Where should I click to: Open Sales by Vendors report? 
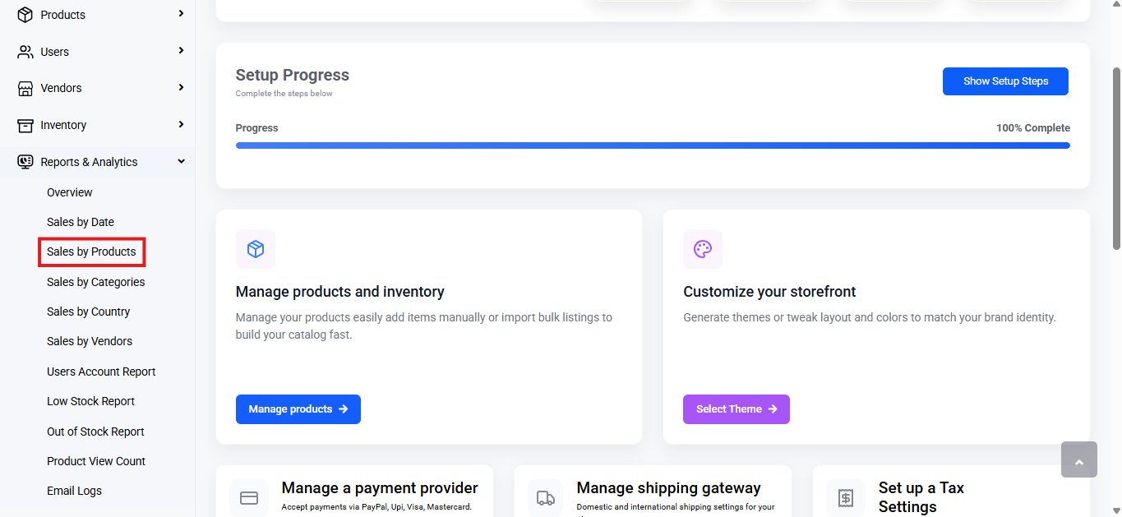[90, 341]
